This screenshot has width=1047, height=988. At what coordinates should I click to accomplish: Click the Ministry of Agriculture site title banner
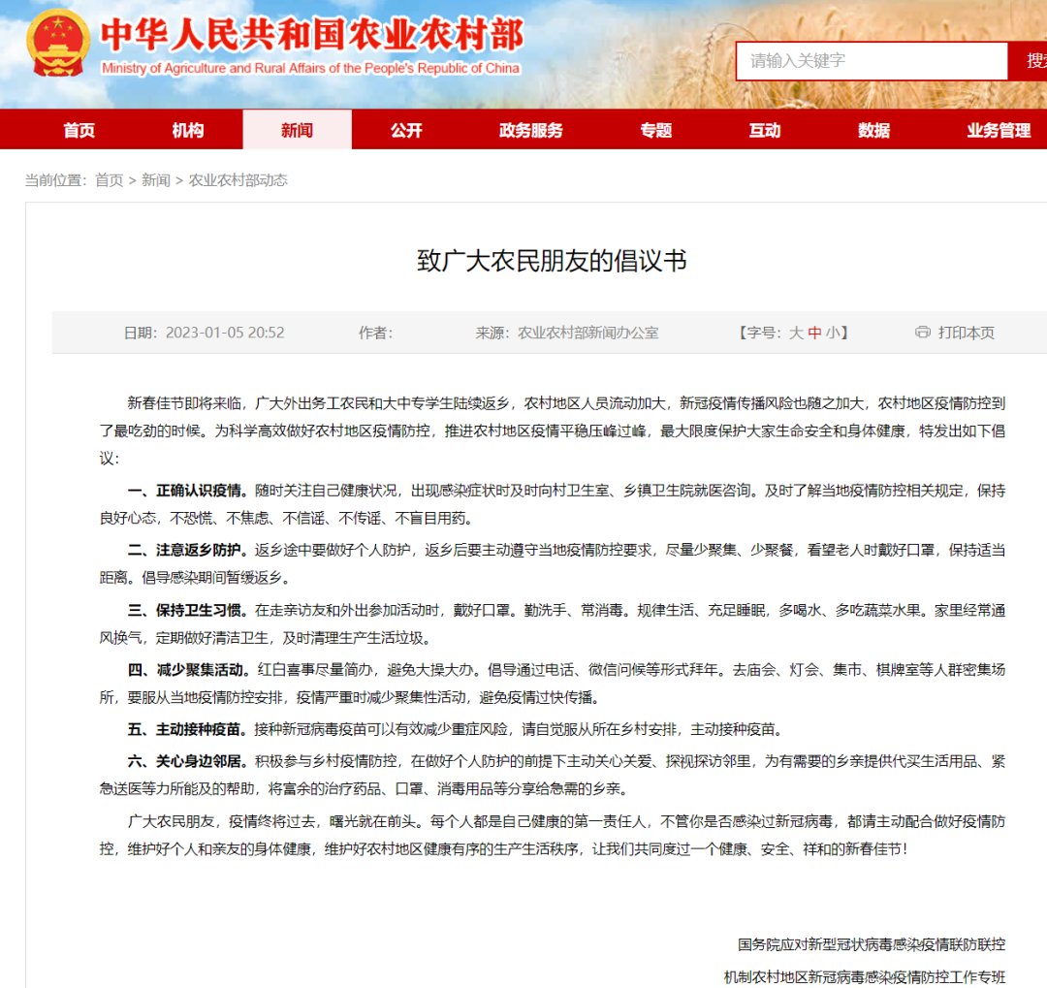(311, 45)
